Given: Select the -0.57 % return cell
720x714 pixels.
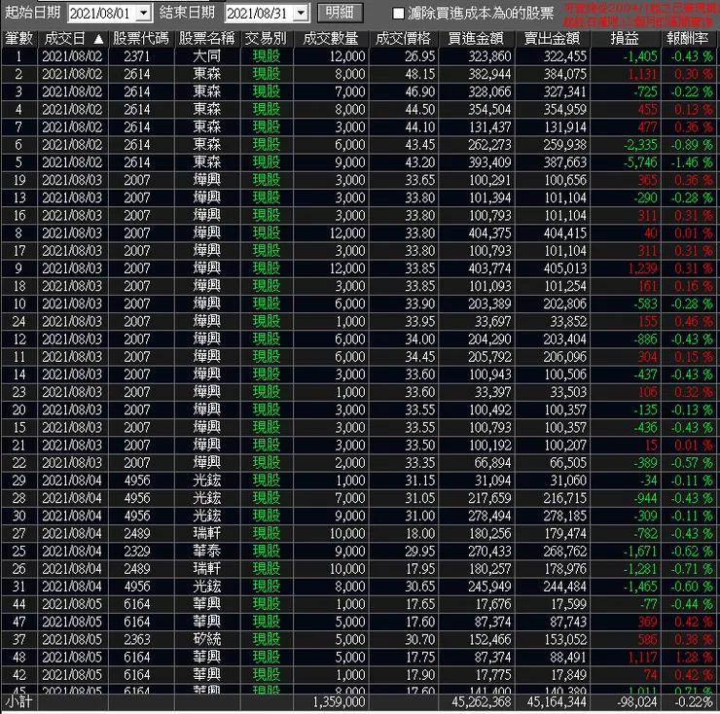Looking at the screenshot, I should [688, 463].
